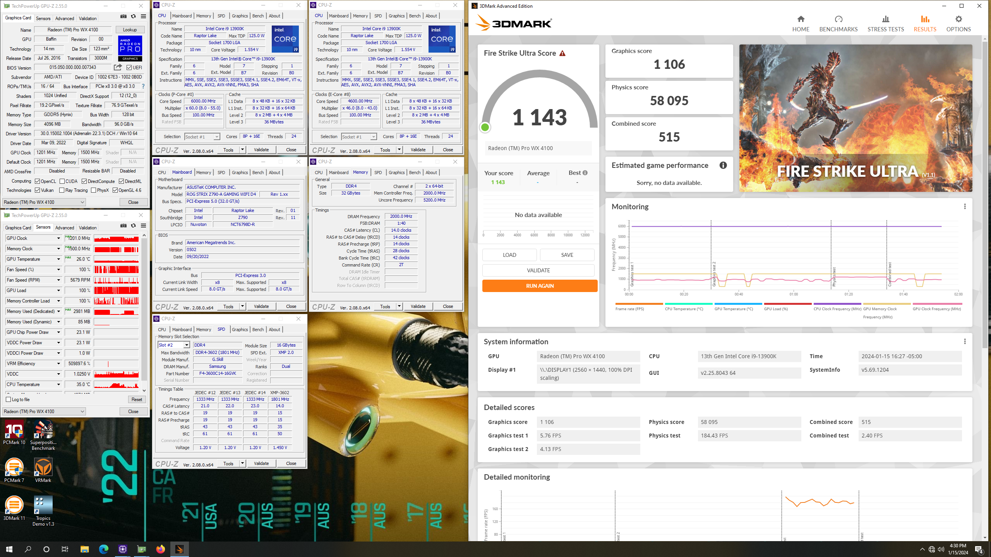Toggle the UEFI checkbox in GPU-Z

(x=129, y=67)
